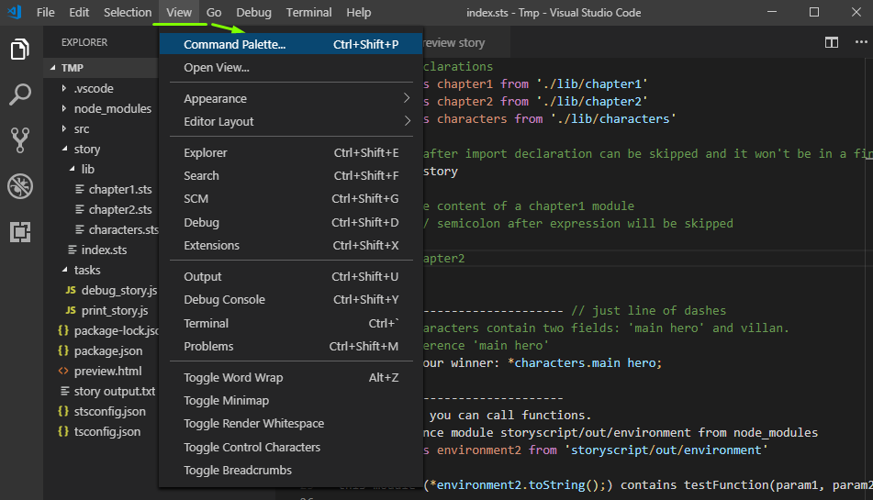The height and width of the screenshot is (500, 873).
Task: Click the stsconfig.json braces icon
Action: [63, 412]
